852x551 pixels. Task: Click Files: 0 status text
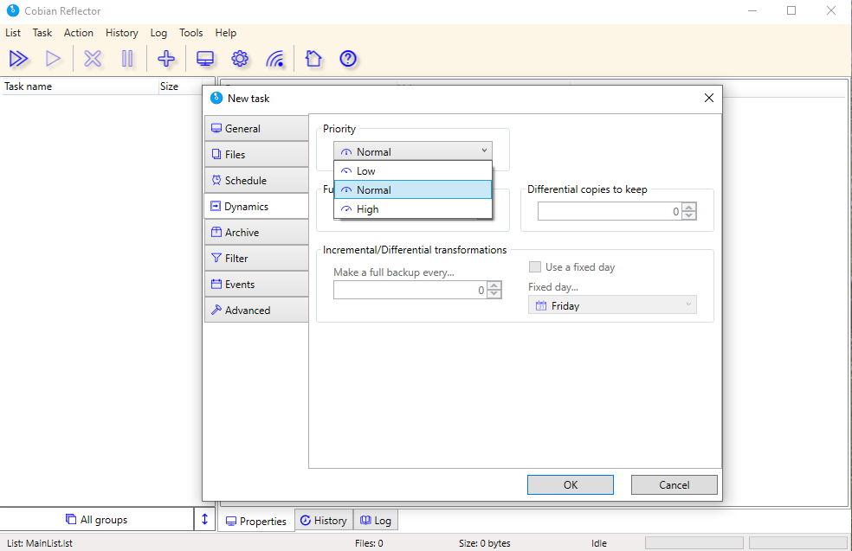pos(369,543)
